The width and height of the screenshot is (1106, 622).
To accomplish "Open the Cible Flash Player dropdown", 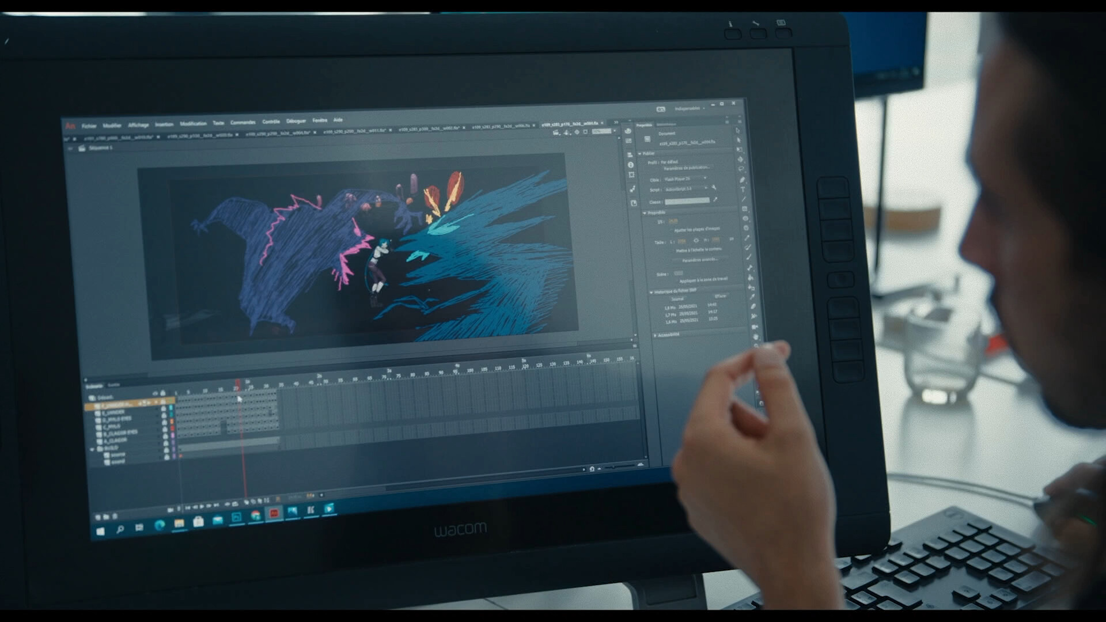I will coord(685,180).
